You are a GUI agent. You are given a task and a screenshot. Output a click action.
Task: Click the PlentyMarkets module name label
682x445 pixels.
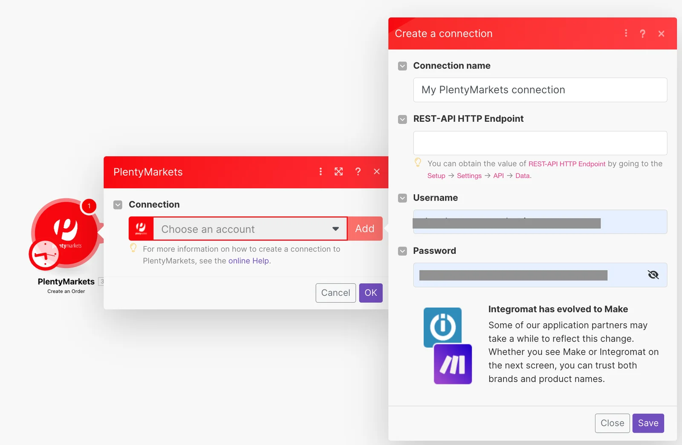66,281
